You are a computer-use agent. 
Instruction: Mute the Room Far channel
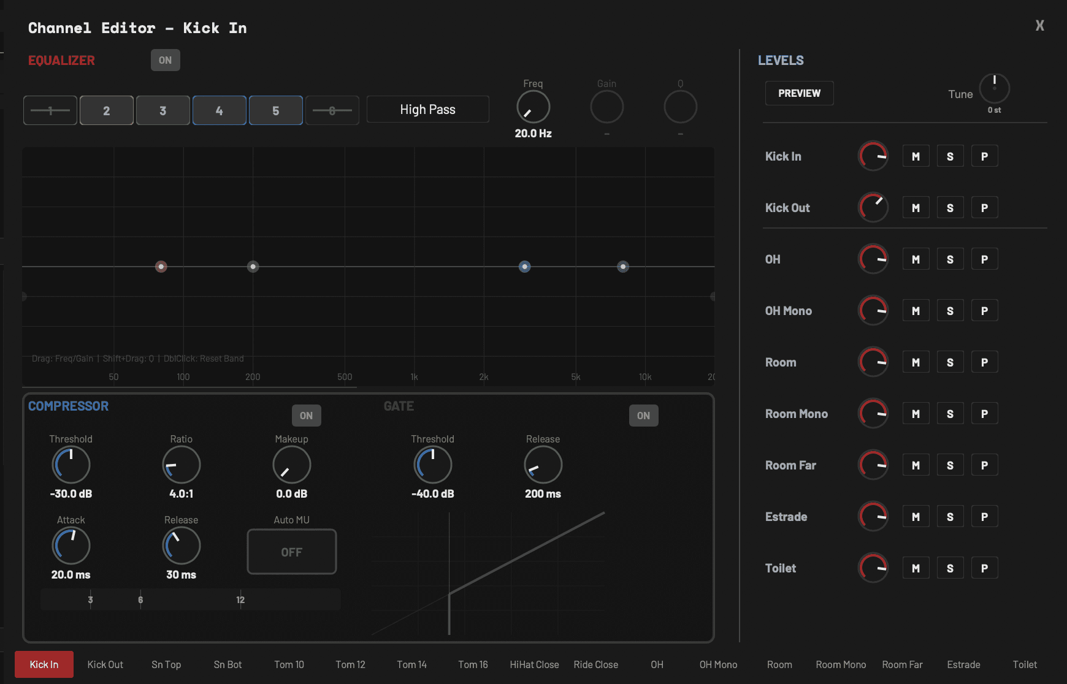click(x=916, y=465)
